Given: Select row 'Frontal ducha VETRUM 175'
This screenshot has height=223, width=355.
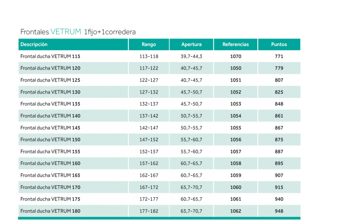Looking at the screenshot, I should (159, 199).
